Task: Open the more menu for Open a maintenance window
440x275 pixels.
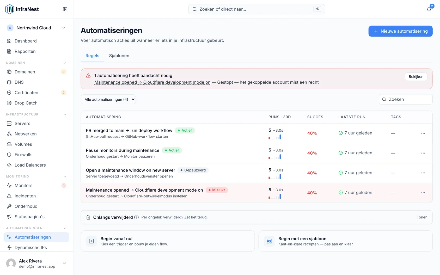Action: point(423,173)
